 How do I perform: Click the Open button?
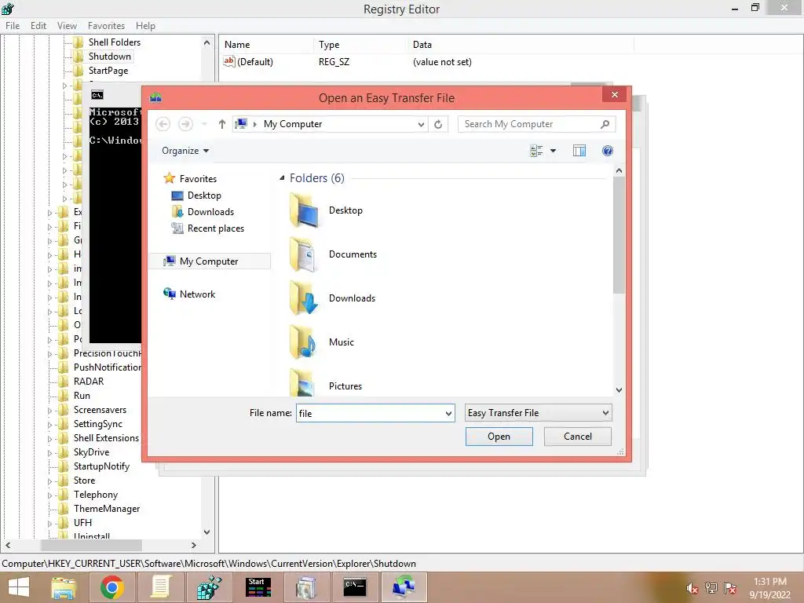[x=499, y=437]
